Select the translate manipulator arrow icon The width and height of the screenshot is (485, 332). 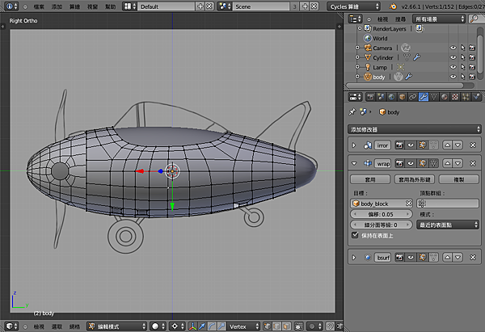pos(202,326)
